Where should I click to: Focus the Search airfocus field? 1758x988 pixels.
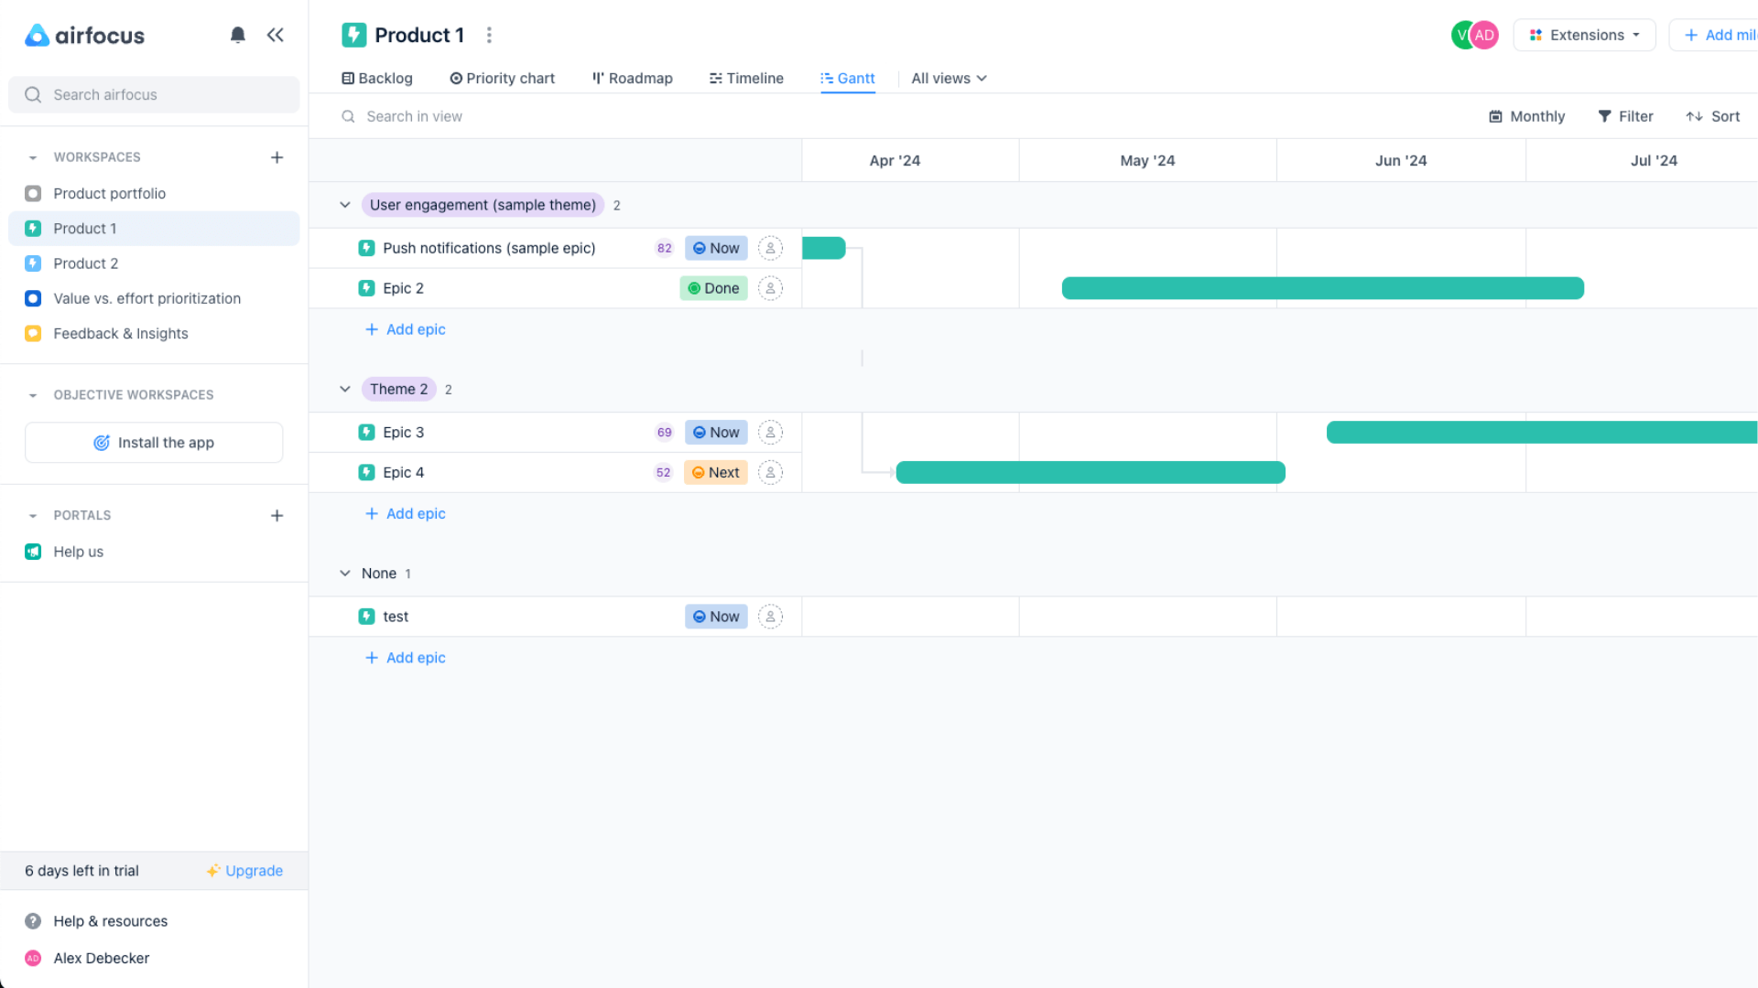pyautogui.click(x=154, y=94)
